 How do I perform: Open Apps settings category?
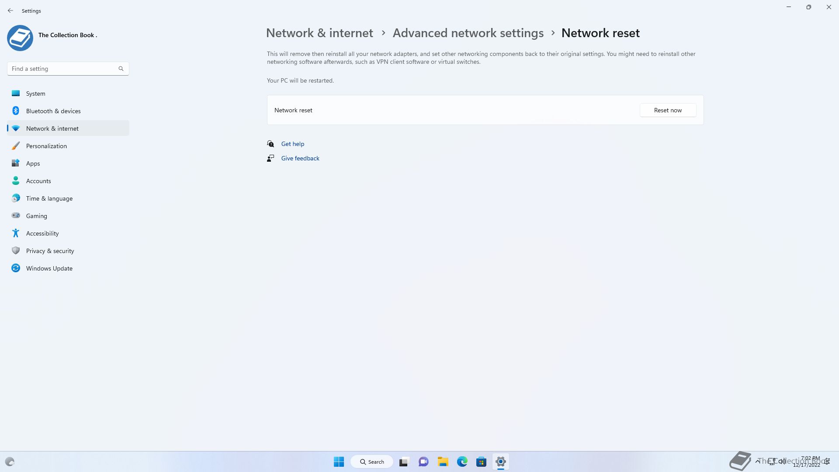[68, 163]
